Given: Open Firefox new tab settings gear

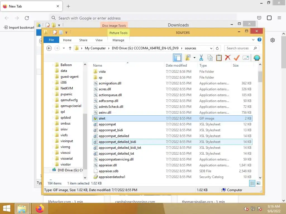Looking at the screenshot, I should click(273, 40).
